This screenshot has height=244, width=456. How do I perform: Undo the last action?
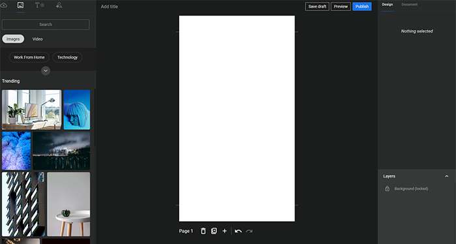pyautogui.click(x=238, y=231)
